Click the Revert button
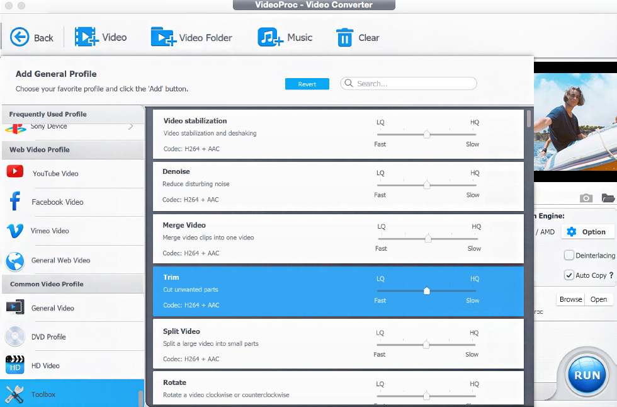This screenshot has width=617, height=407. tap(307, 84)
